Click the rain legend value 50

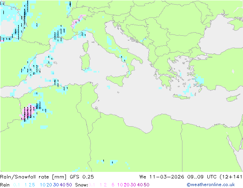pos(69,185)
